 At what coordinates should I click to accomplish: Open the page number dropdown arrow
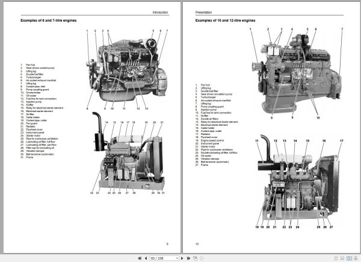point(177,258)
